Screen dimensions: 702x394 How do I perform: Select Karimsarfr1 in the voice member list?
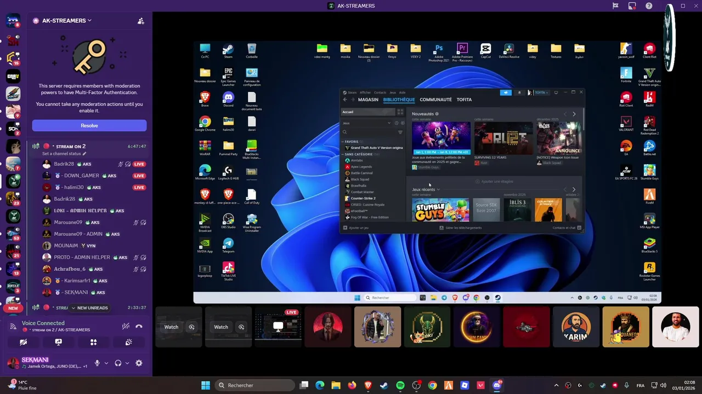93,281
